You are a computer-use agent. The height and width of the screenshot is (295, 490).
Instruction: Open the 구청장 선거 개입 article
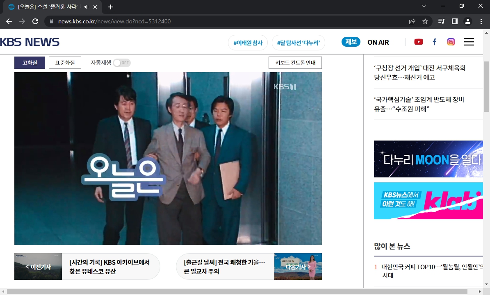pyautogui.click(x=420, y=73)
